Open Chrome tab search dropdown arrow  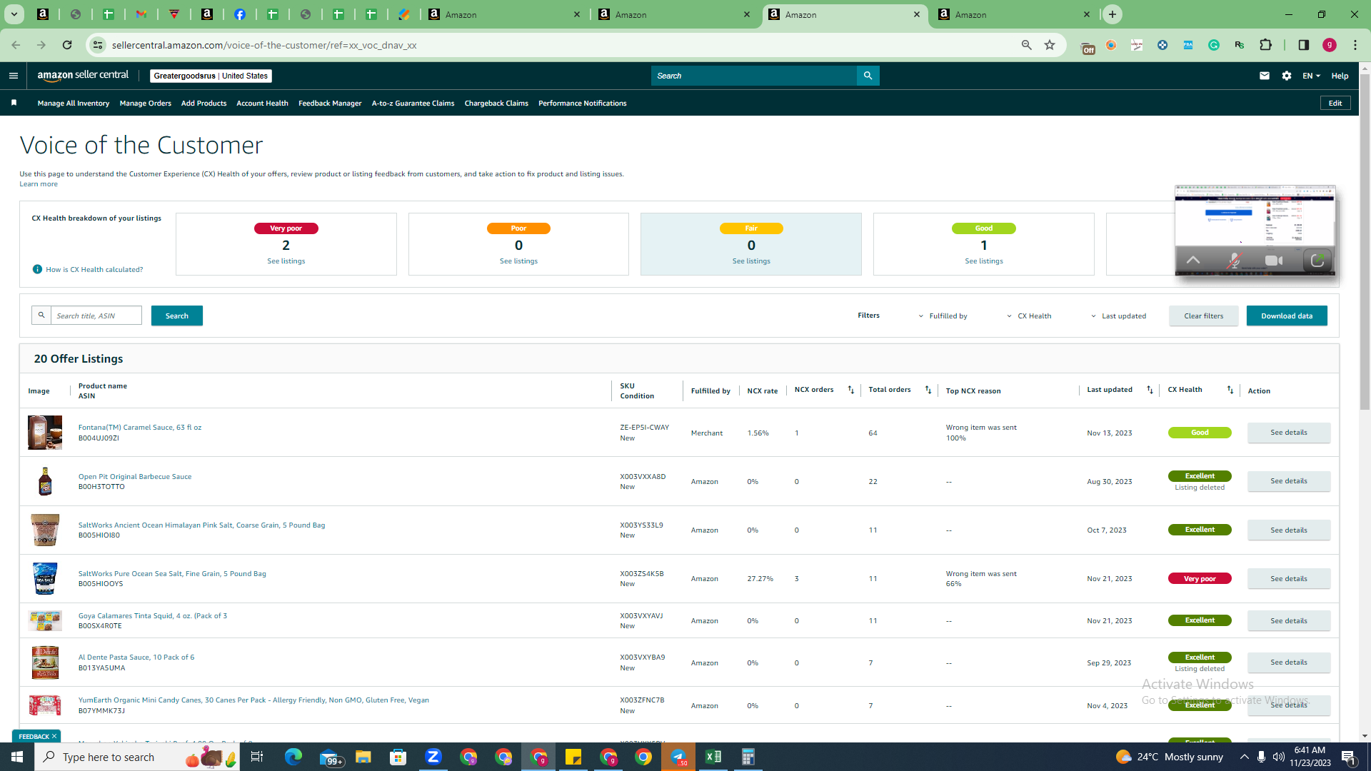[x=14, y=14]
